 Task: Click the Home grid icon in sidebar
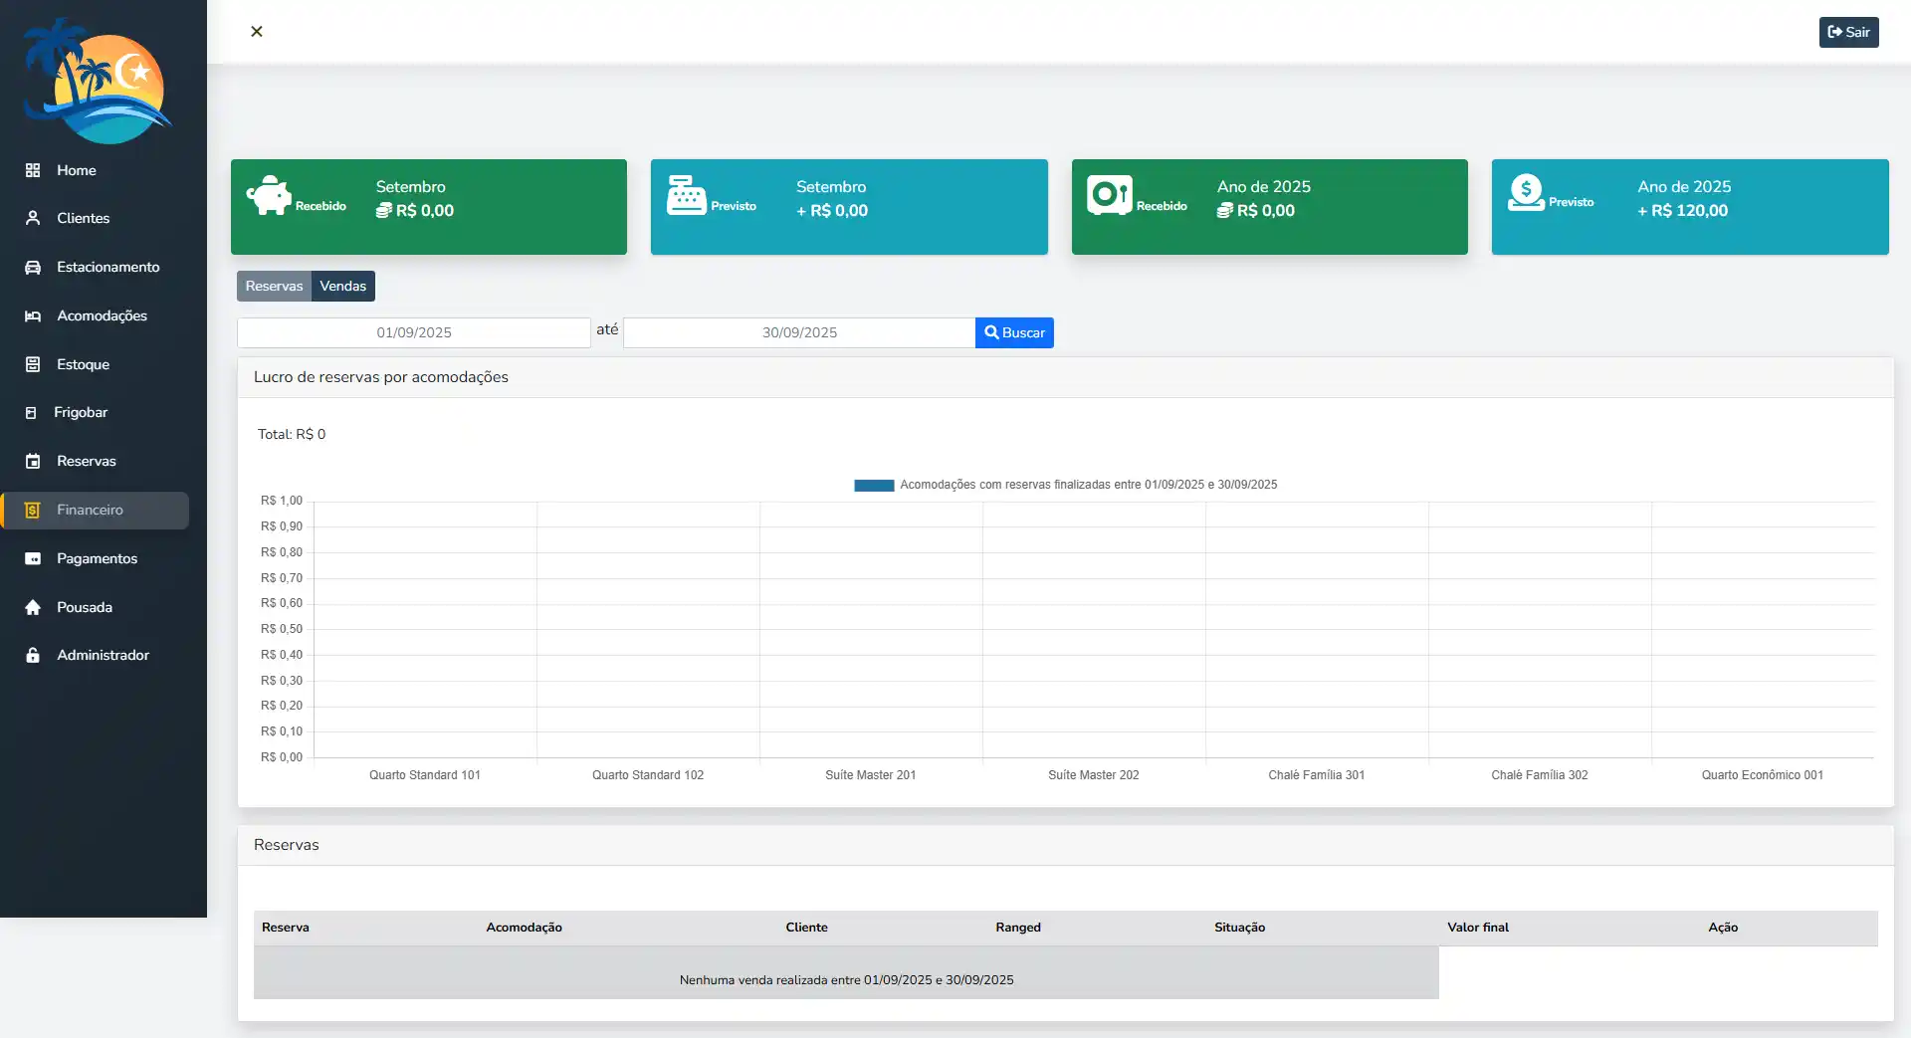pyautogui.click(x=33, y=170)
